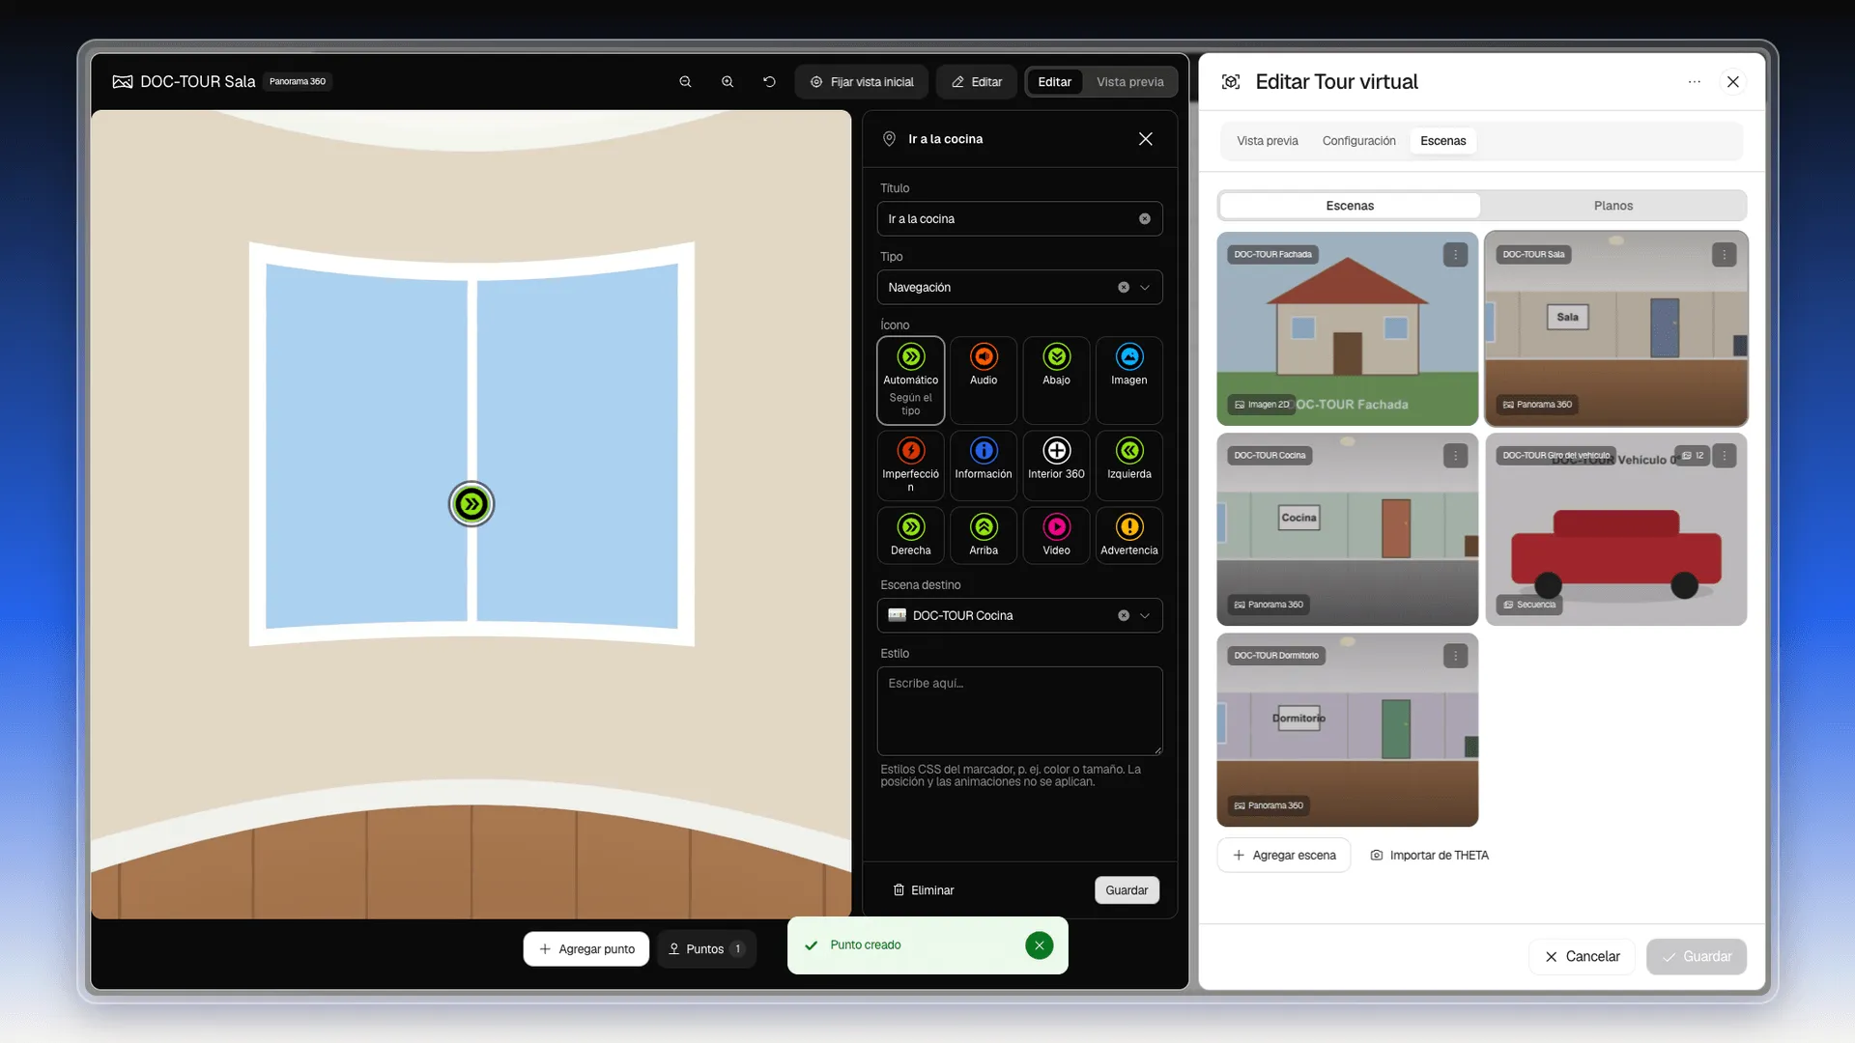This screenshot has height=1043, width=1855.
Task: Pick the Arriba arrow icon
Action: coord(983,536)
